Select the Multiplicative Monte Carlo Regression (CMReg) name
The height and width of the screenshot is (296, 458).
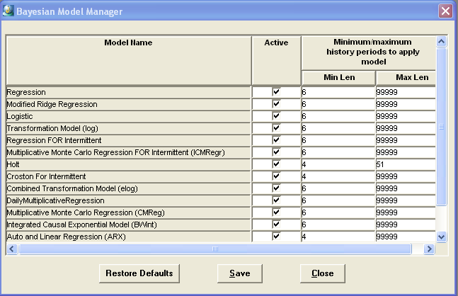[x=129, y=212]
